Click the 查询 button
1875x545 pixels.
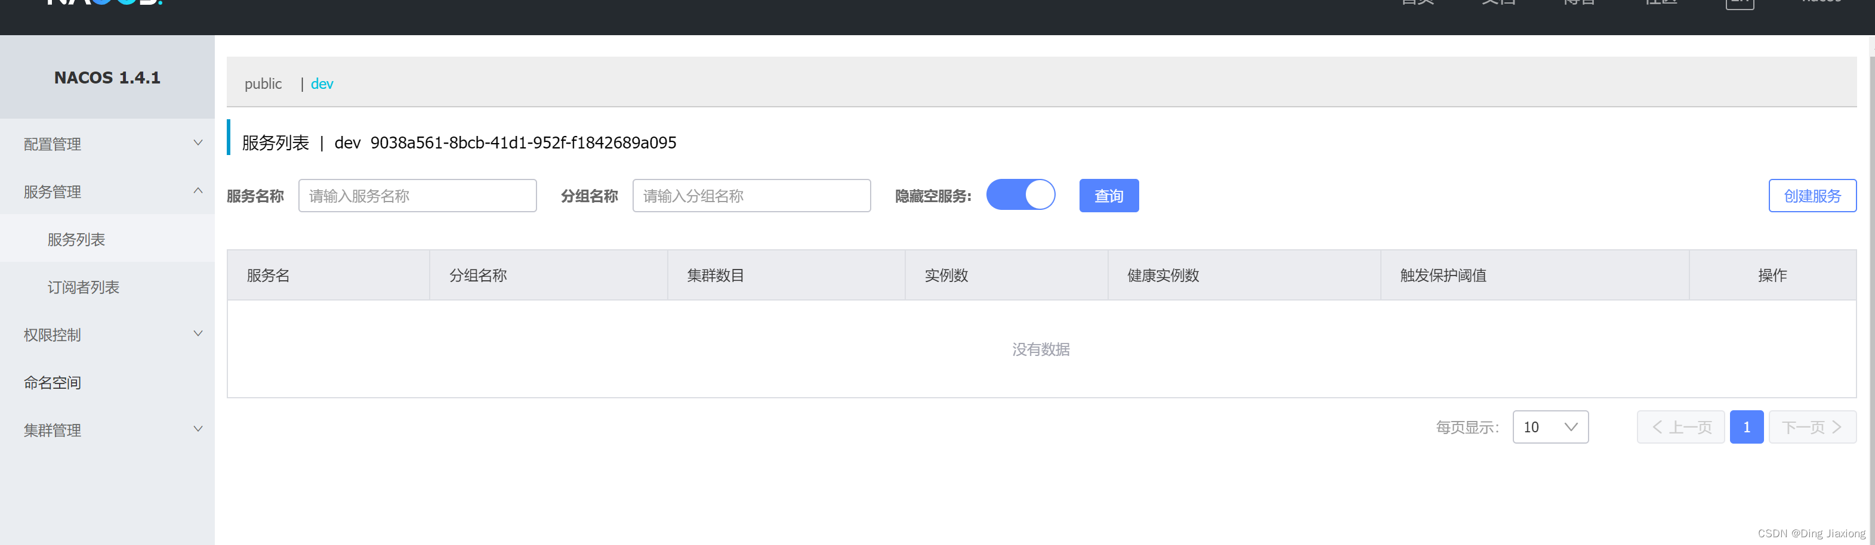coord(1109,196)
